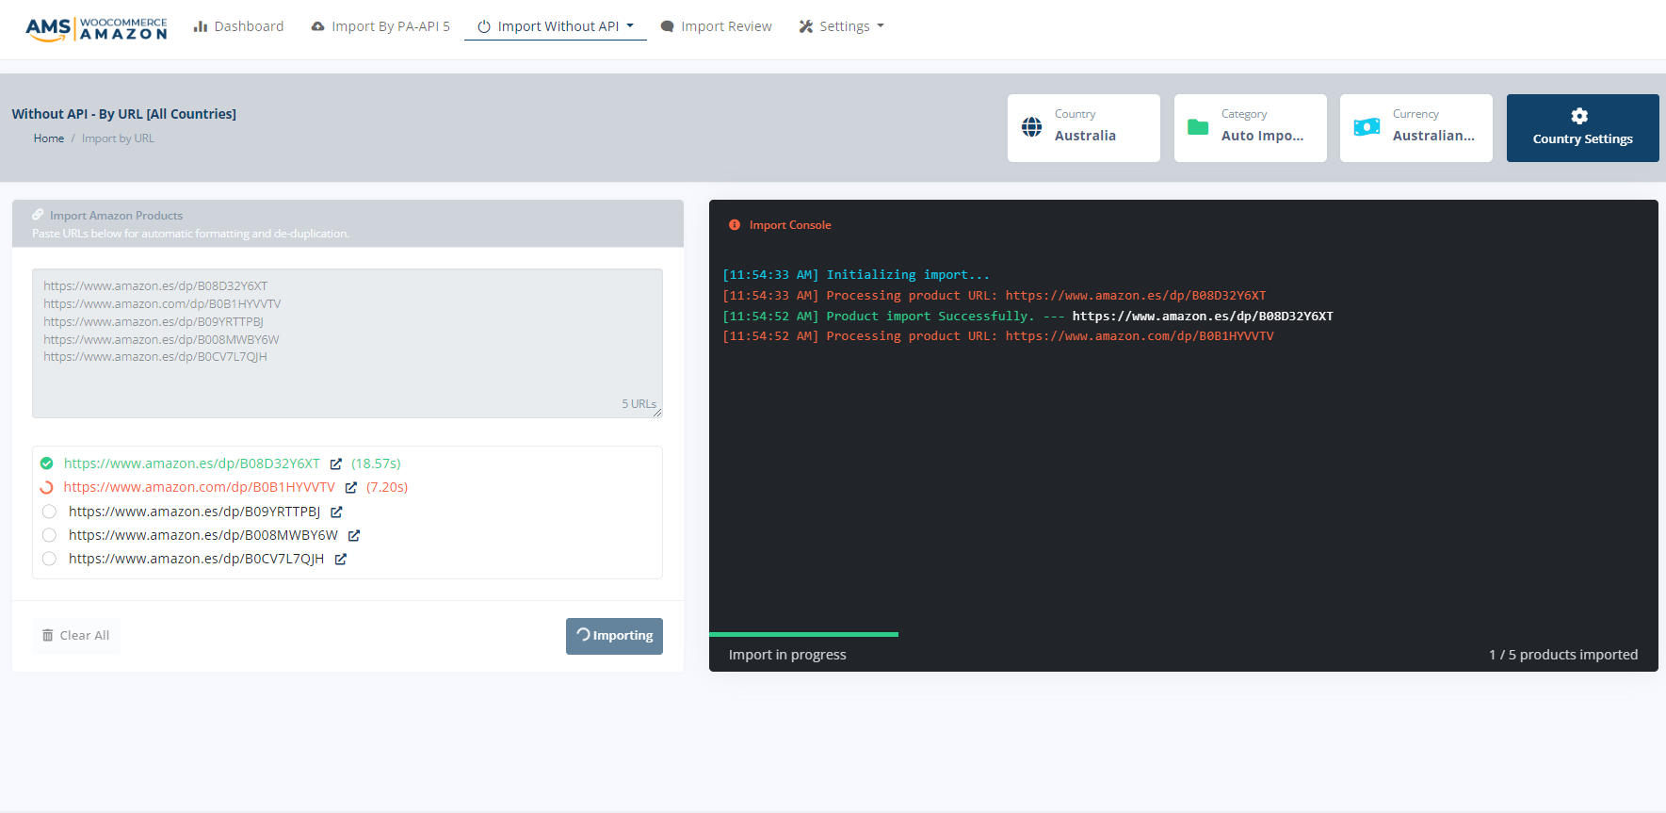Expand the Import Without API dropdown

click(556, 26)
